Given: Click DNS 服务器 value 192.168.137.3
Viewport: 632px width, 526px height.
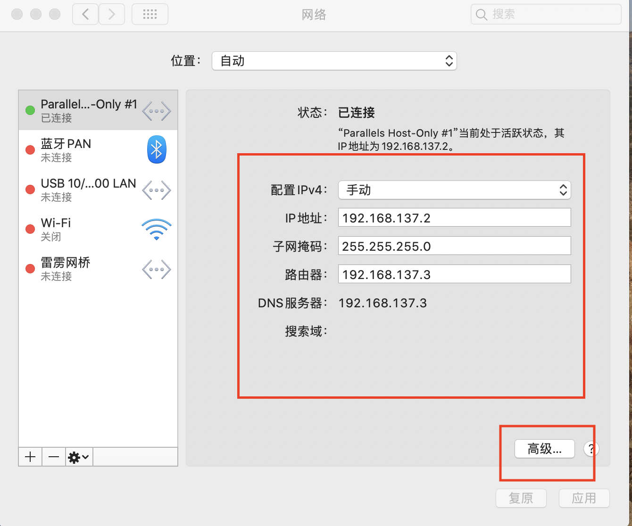Looking at the screenshot, I should [x=383, y=303].
